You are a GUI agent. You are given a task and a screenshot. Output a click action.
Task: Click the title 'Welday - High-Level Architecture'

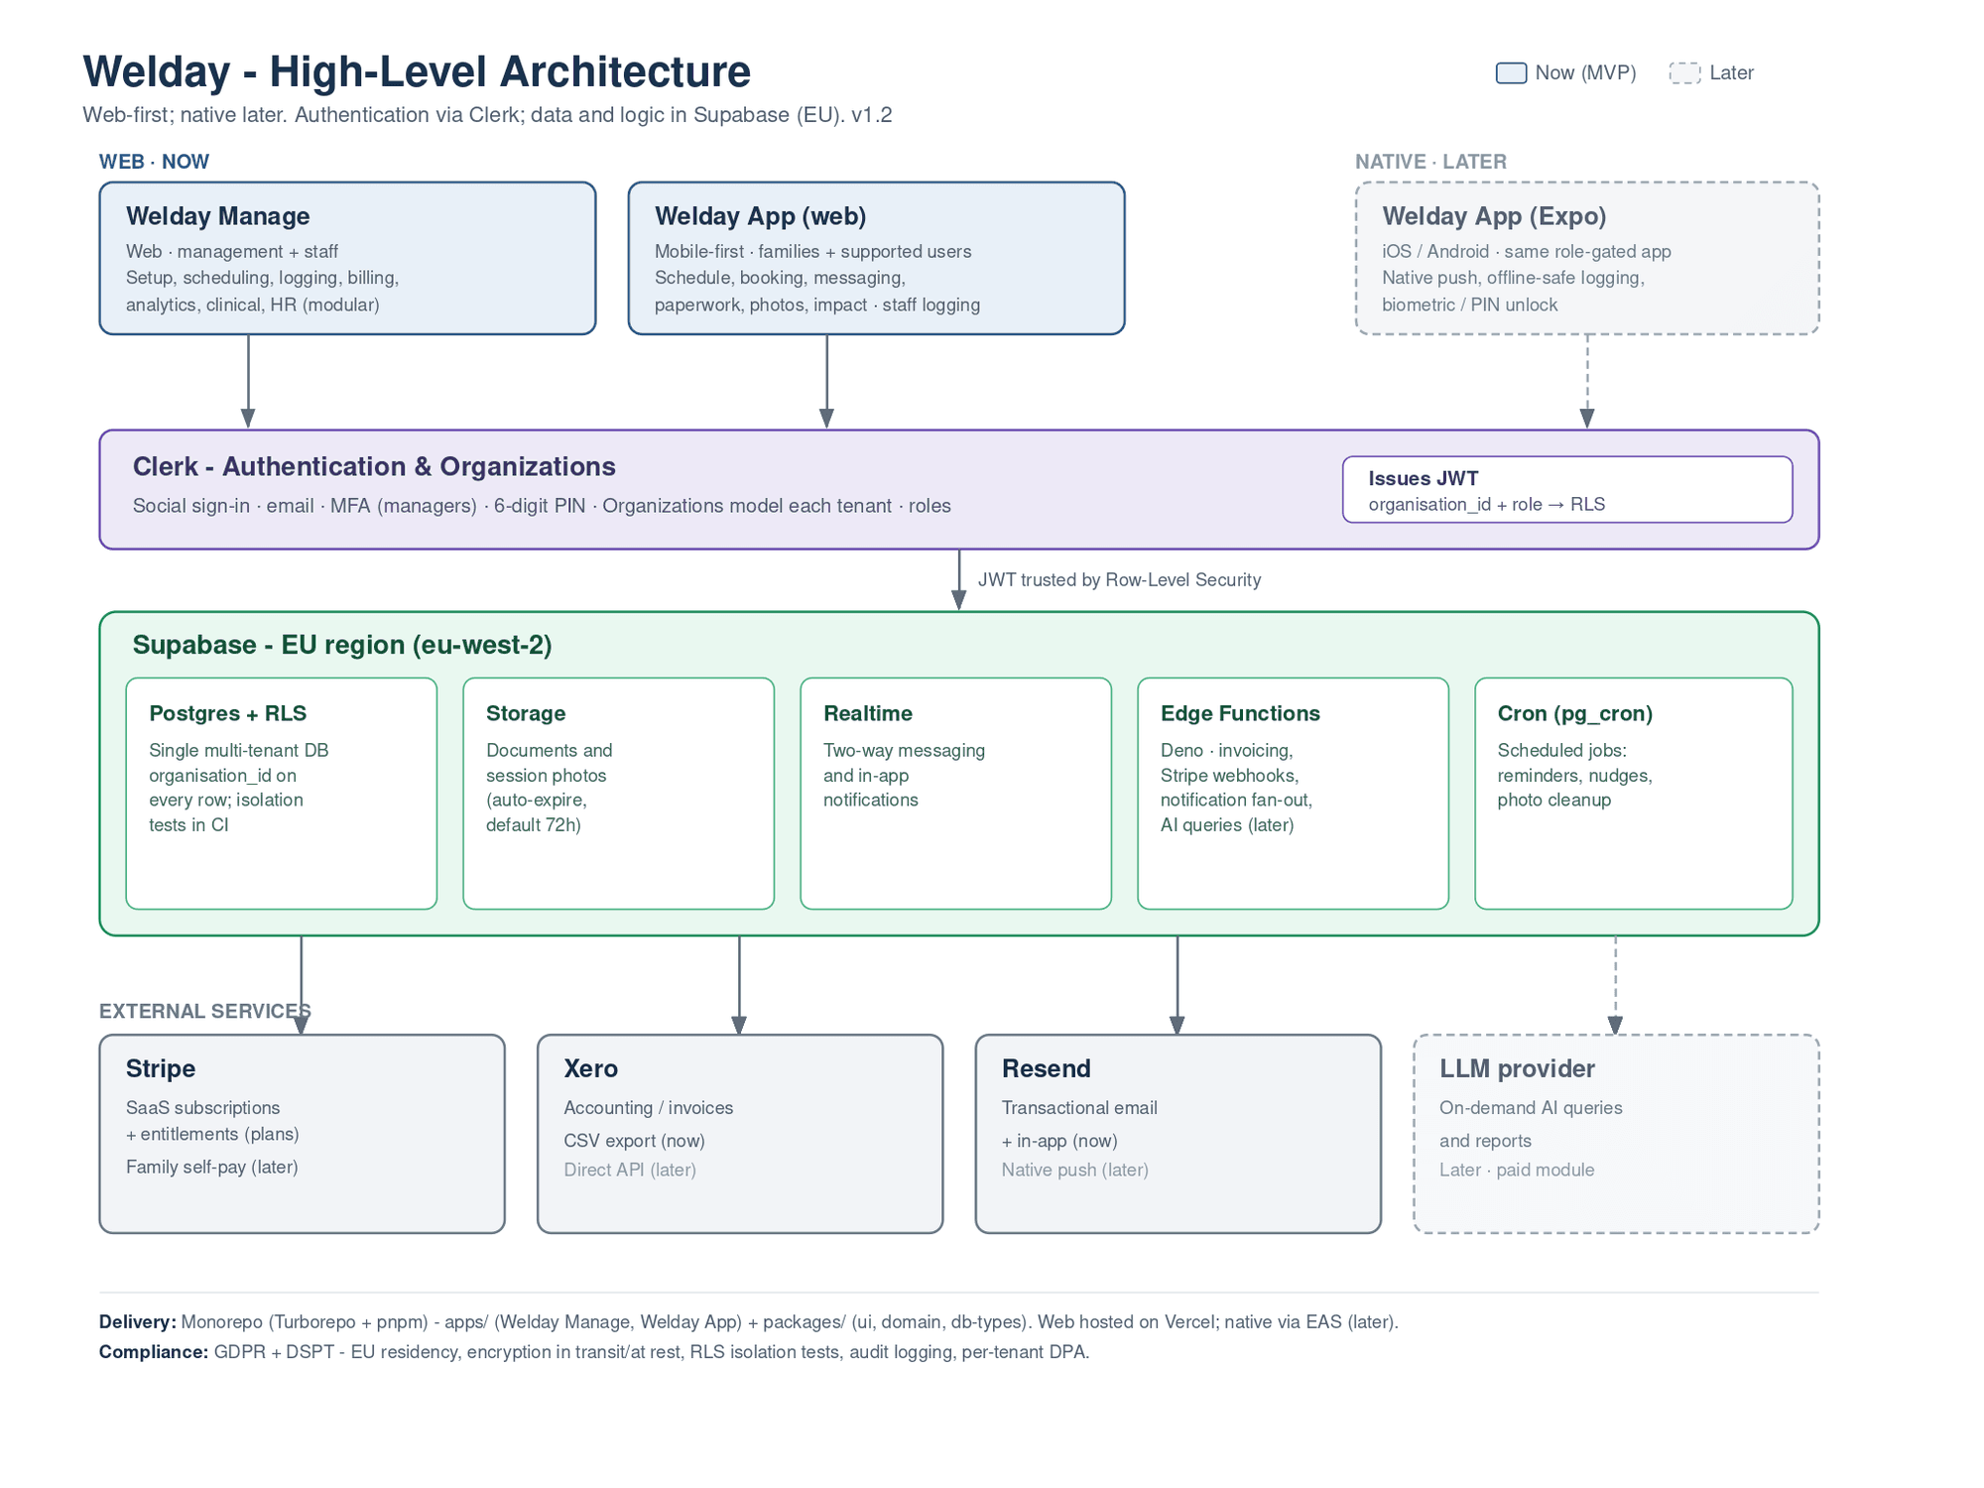[417, 71]
